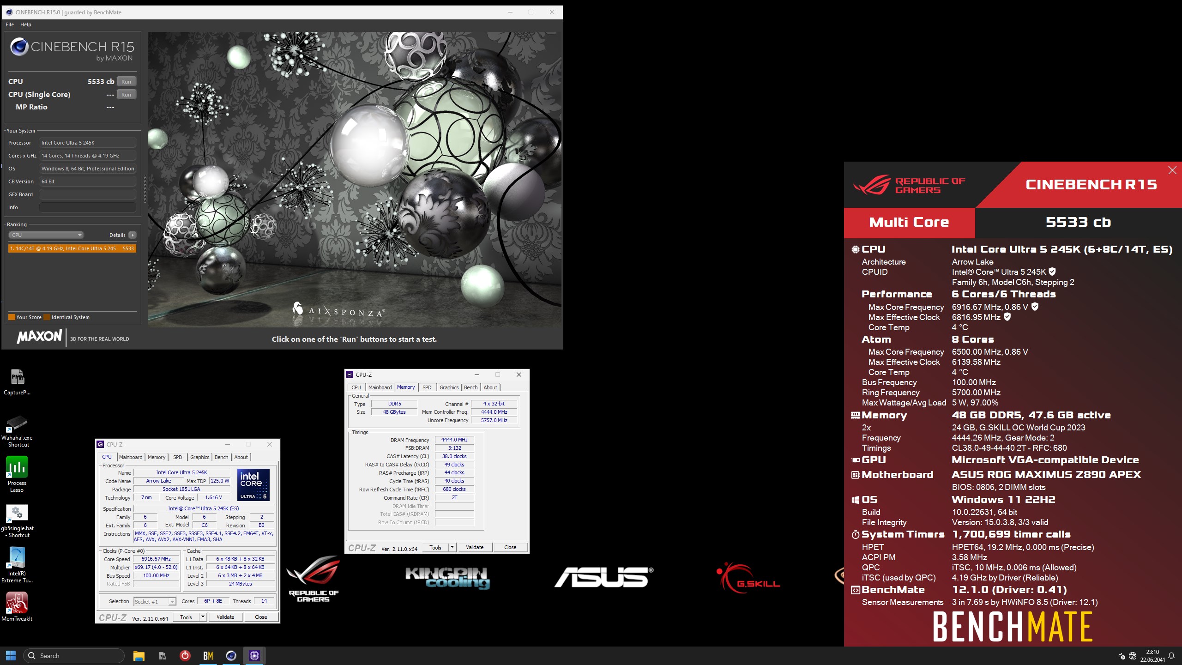Image resolution: width=1182 pixels, height=665 pixels.
Task: Click the MAXON logo in Cinebench
Action: click(x=40, y=337)
